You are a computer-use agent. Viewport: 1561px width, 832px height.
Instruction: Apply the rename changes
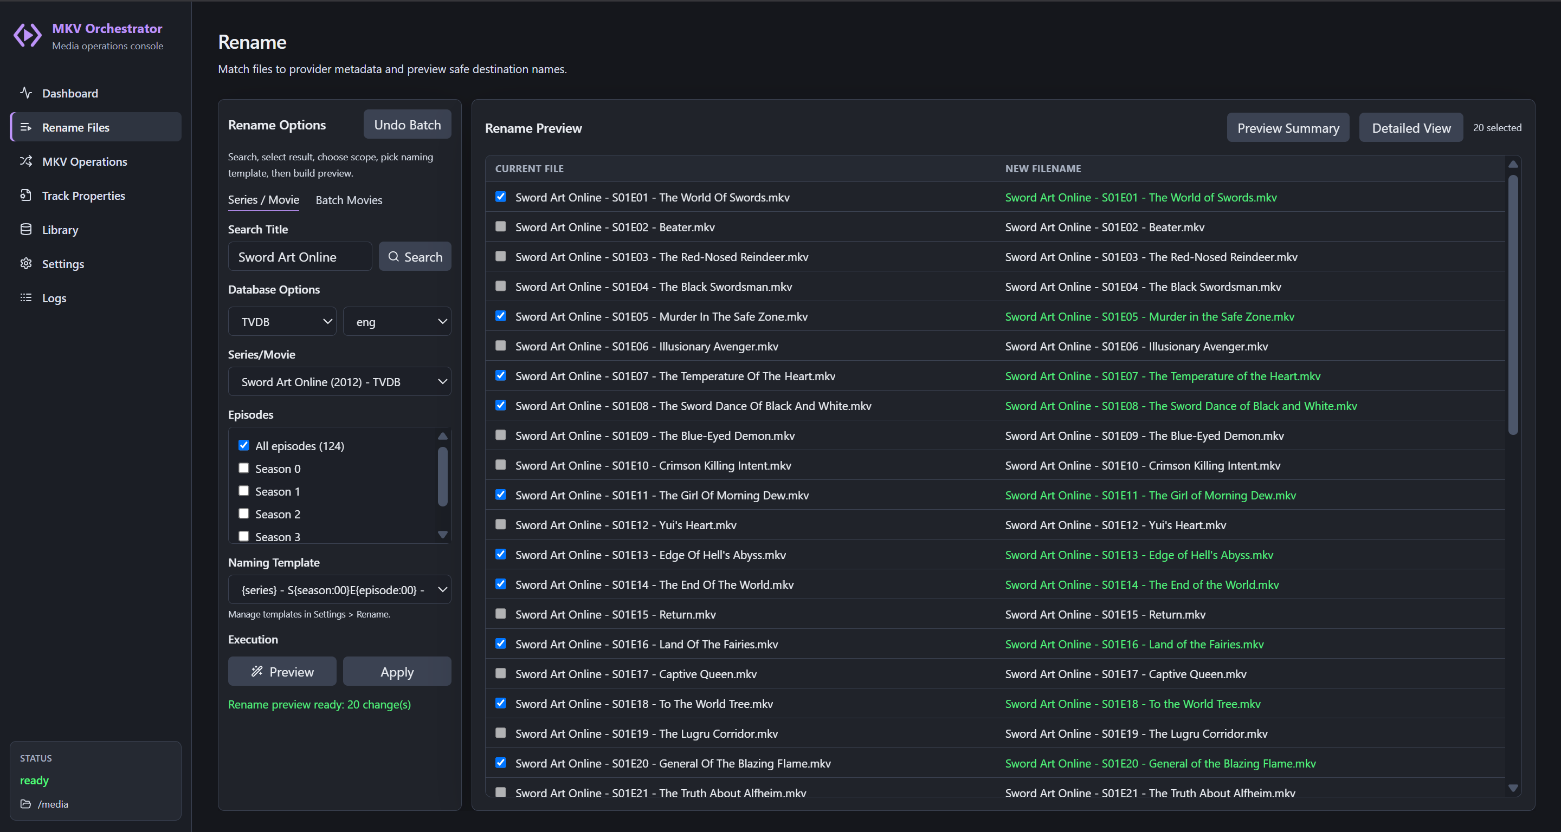tap(397, 672)
